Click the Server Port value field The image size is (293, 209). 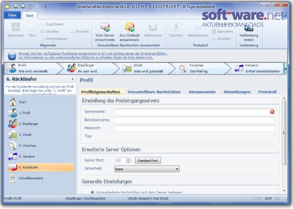click(120, 161)
